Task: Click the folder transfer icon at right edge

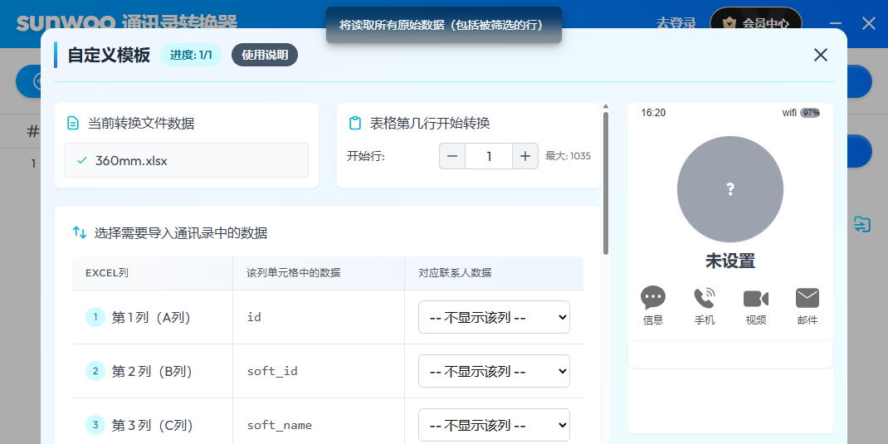Action: [x=862, y=224]
